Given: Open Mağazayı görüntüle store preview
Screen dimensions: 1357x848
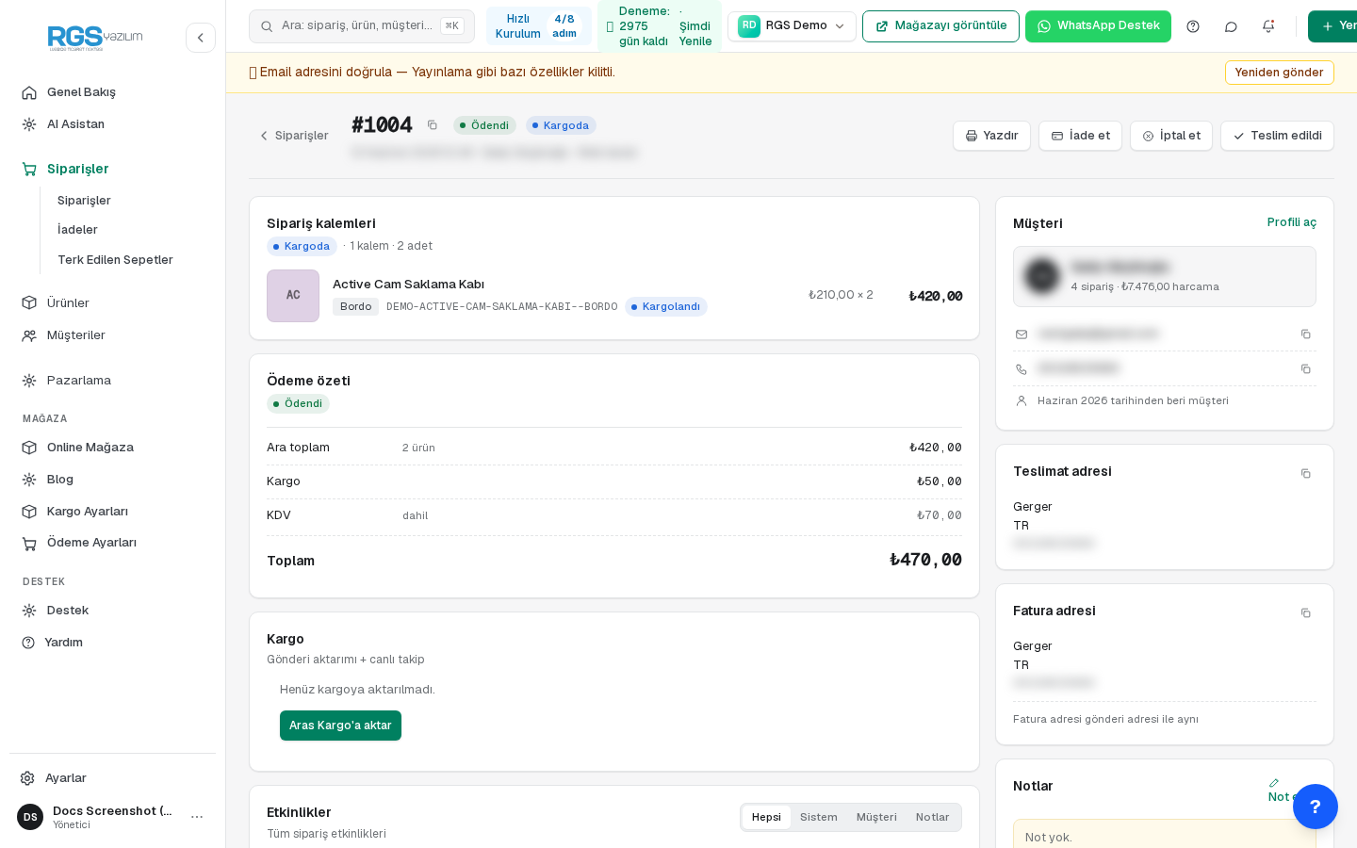Looking at the screenshot, I should click(x=940, y=26).
